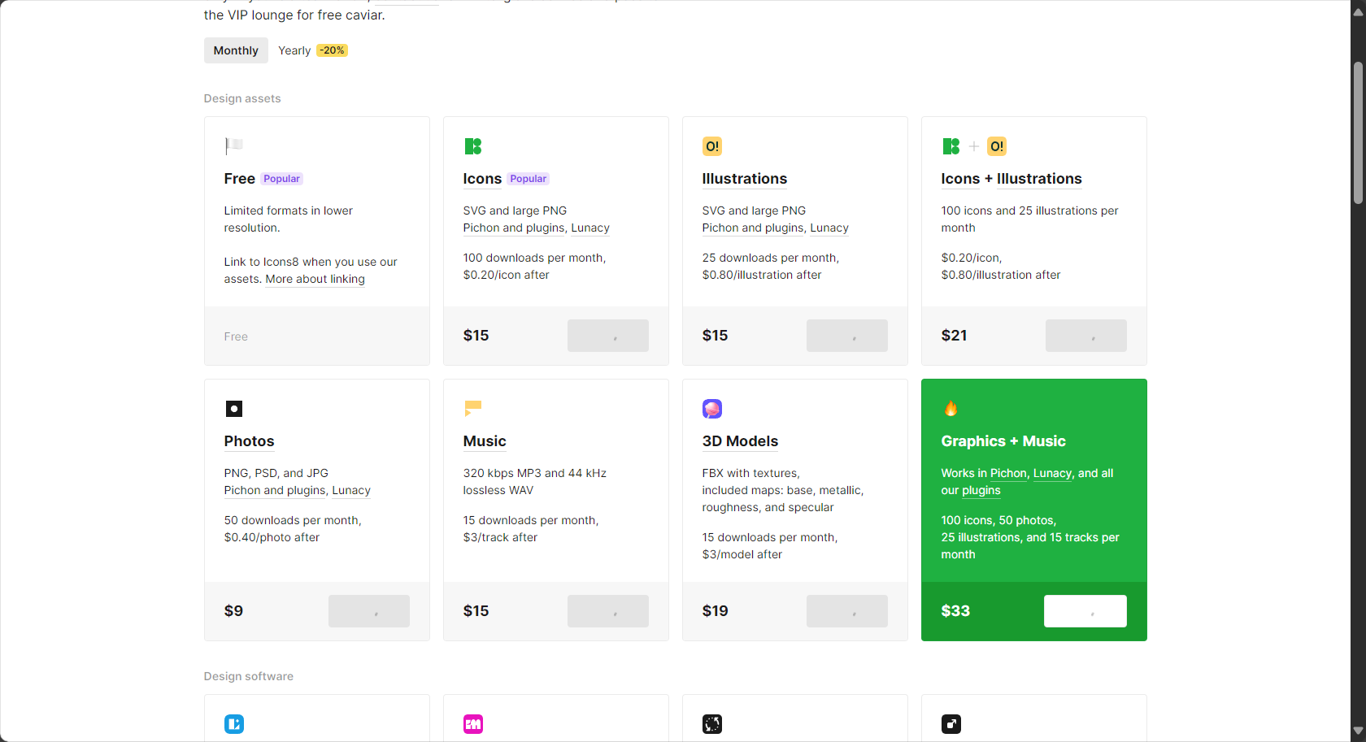The height and width of the screenshot is (742, 1366).
Task: Open Lunacy link on Illustrations card
Action: (x=829, y=228)
